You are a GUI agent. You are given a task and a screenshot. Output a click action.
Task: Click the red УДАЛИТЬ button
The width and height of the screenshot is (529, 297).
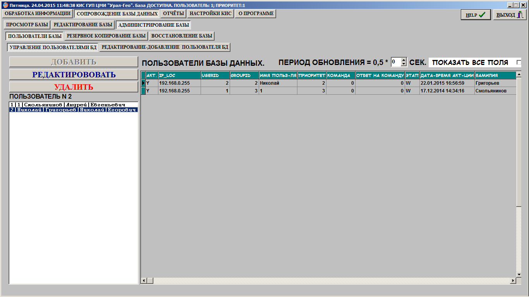[x=74, y=87]
